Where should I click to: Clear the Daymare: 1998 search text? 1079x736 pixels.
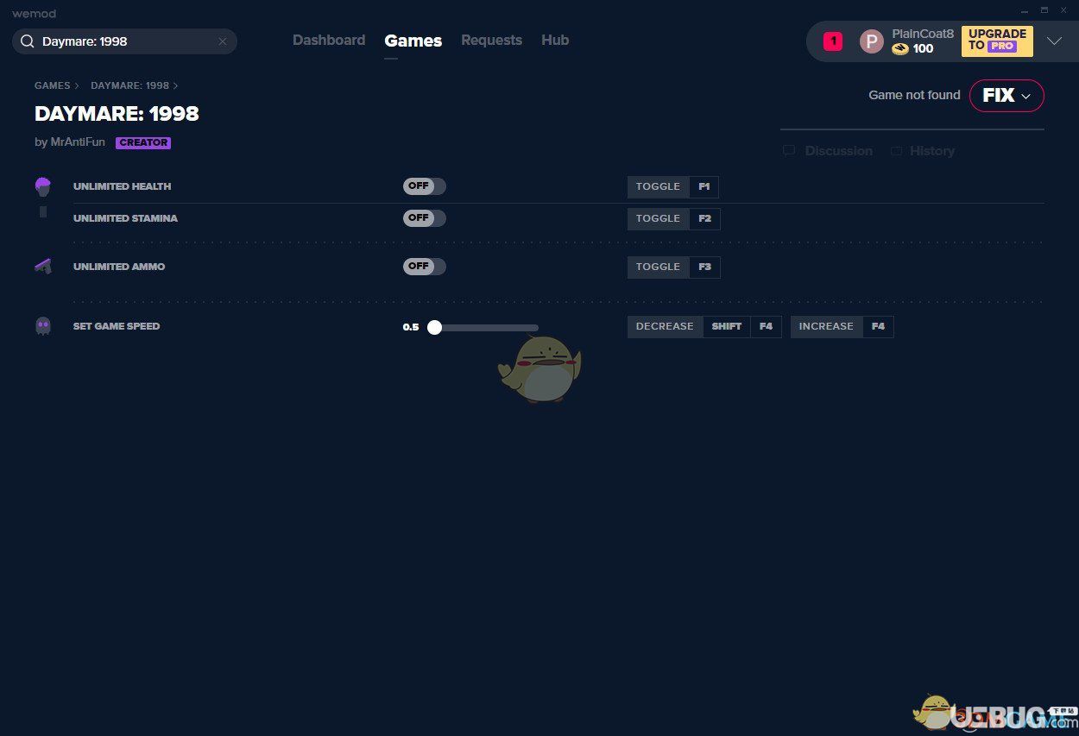click(x=222, y=41)
